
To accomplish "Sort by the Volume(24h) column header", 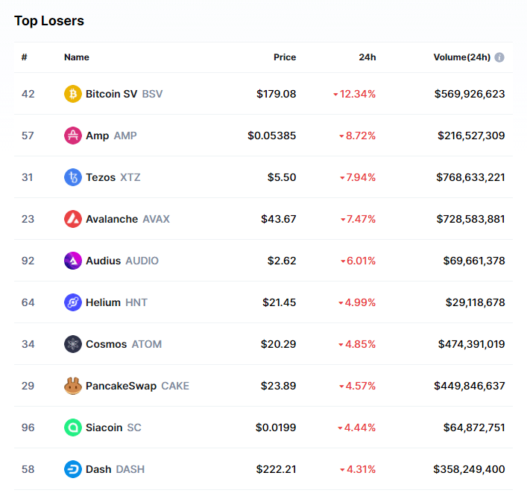I will click(461, 57).
